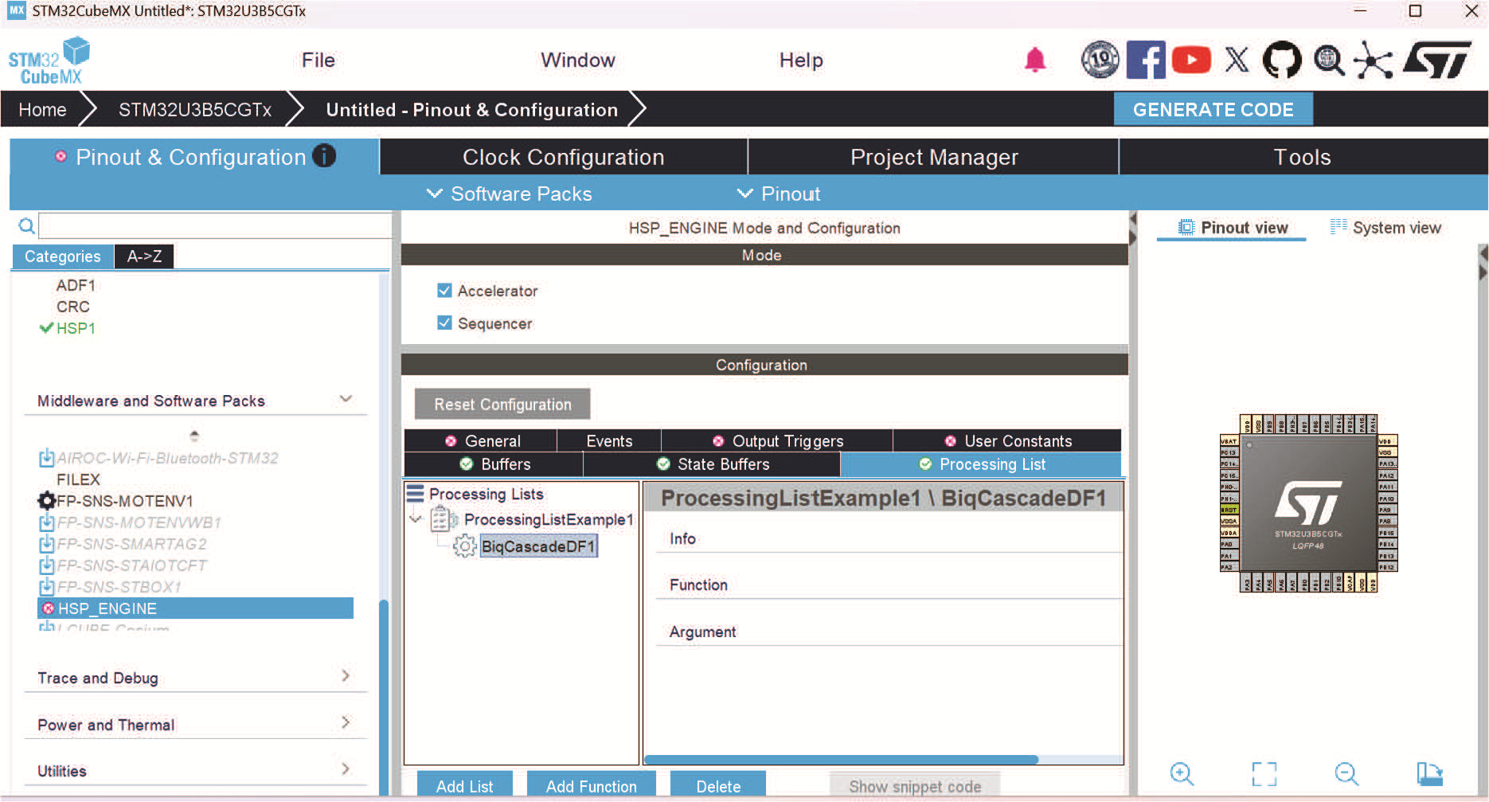This screenshot has width=1489, height=802.
Task: Open the ST 10-year anniversary badge
Action: [x=1100, y=60]
